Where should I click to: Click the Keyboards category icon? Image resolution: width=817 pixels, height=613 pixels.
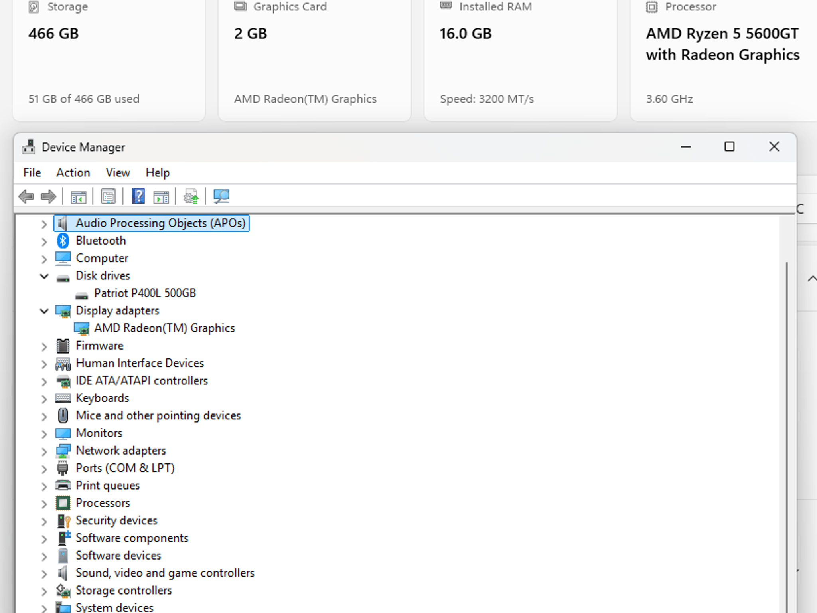[x=63, y=398]
